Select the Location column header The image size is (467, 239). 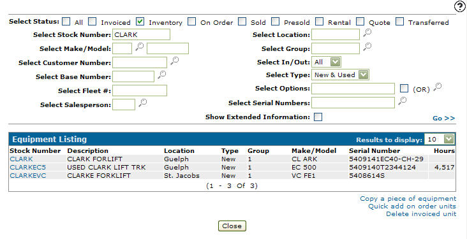coord(179,150)
